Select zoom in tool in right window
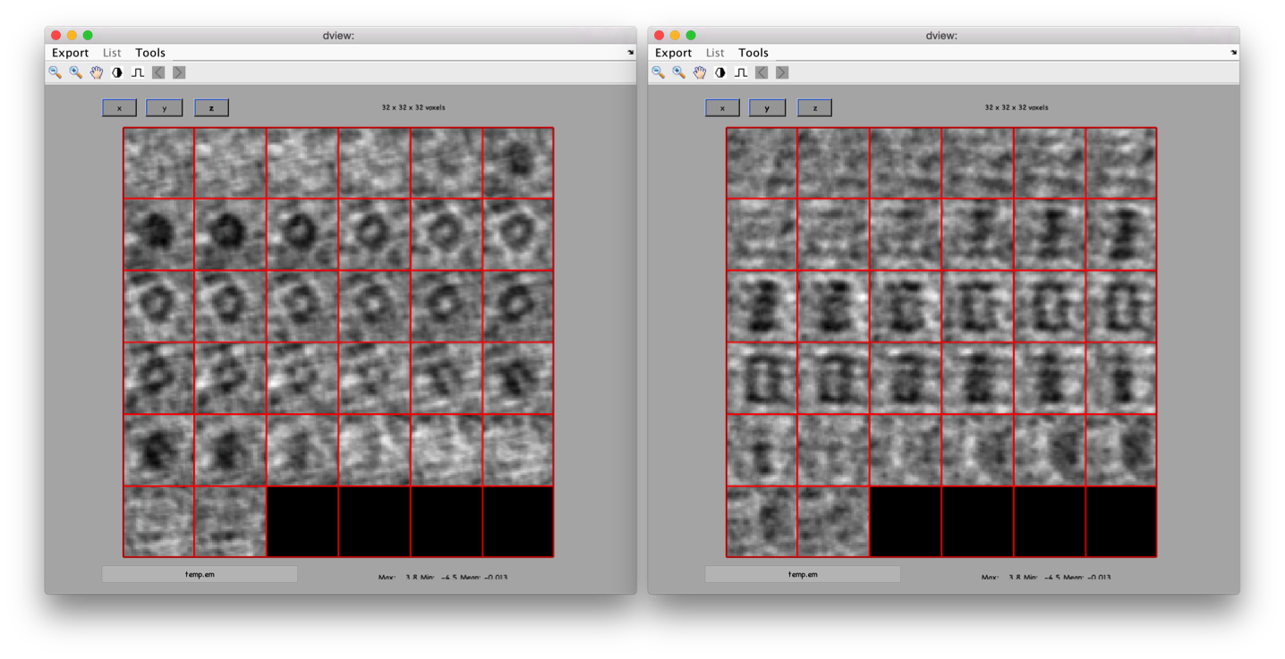 click(679, 72)
